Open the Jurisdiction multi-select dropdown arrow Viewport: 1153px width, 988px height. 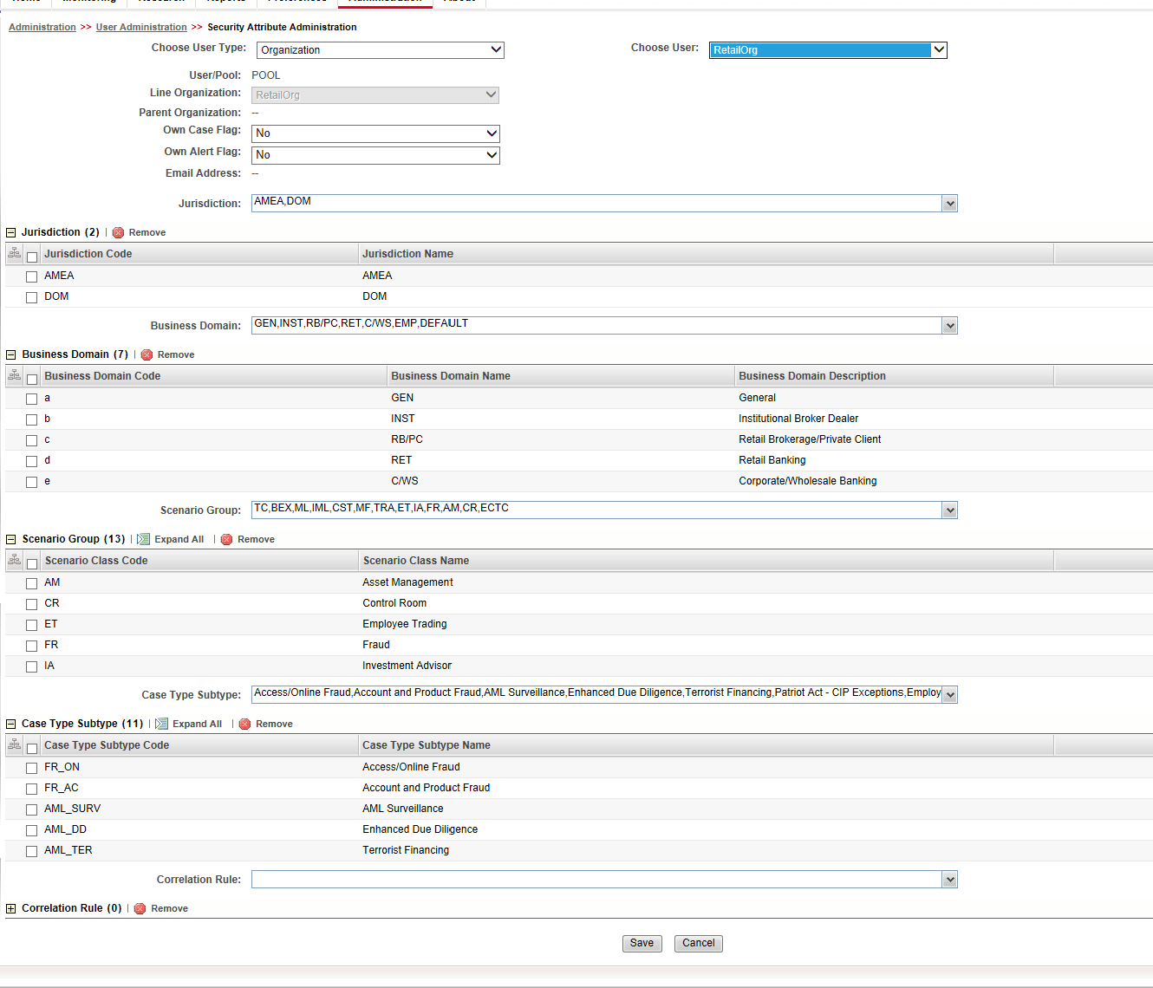coord(950,204)
